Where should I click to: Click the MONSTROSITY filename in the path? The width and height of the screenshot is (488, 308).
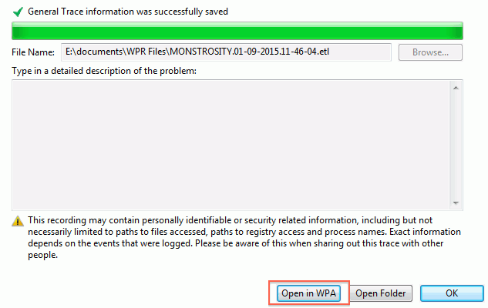201,52
